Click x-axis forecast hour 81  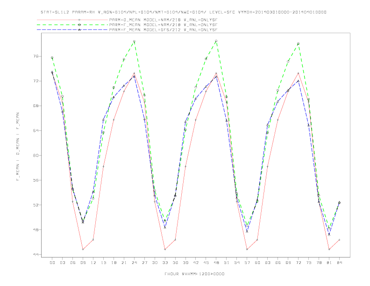[329, 263]
